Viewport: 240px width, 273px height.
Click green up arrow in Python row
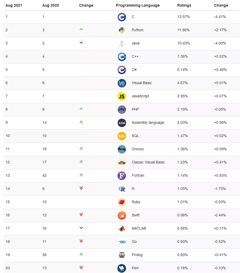81,29
